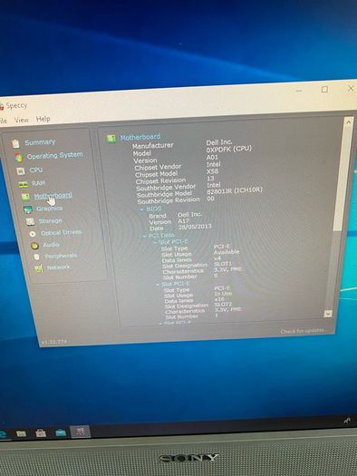Click the scroll down arrow button
The height and width of the screenshot is (476, 357).
[x=328, y=314]
